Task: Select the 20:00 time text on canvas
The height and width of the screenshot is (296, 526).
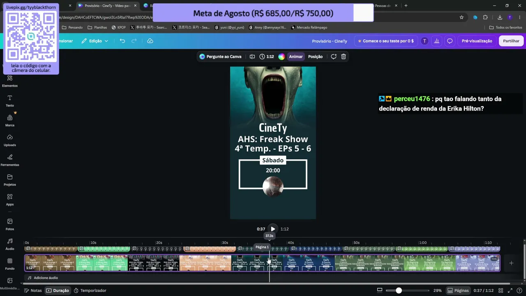Action: (x=273, y=170)
